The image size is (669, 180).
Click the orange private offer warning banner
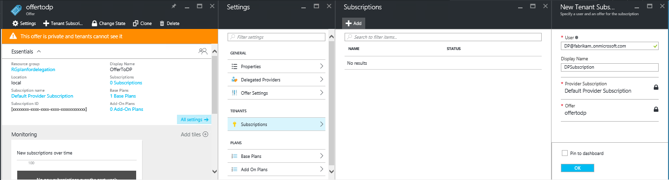[110, 36]
